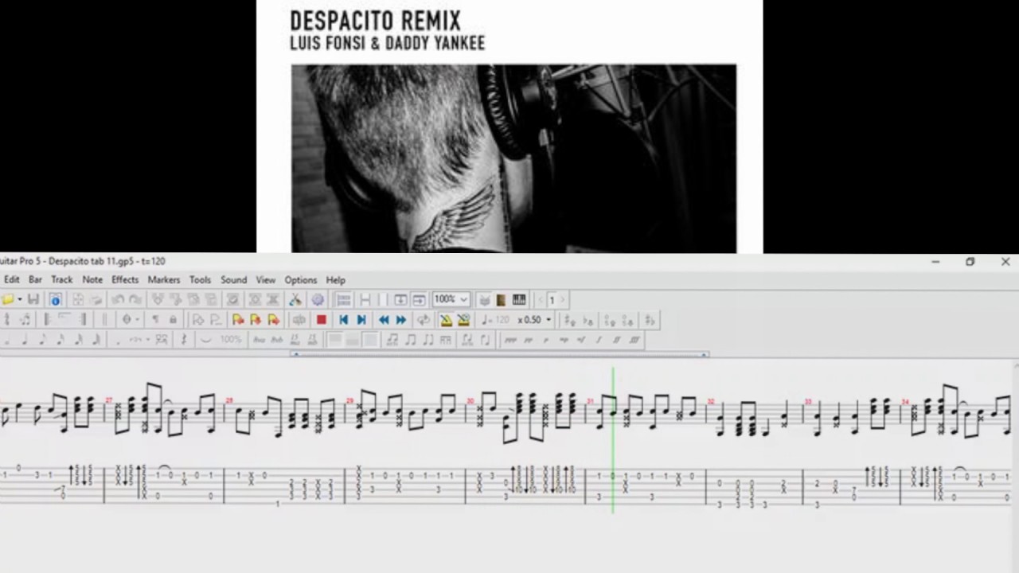Open the Note menu
This screenshot has height=573, width=1019.
click(x=92, y=280)
